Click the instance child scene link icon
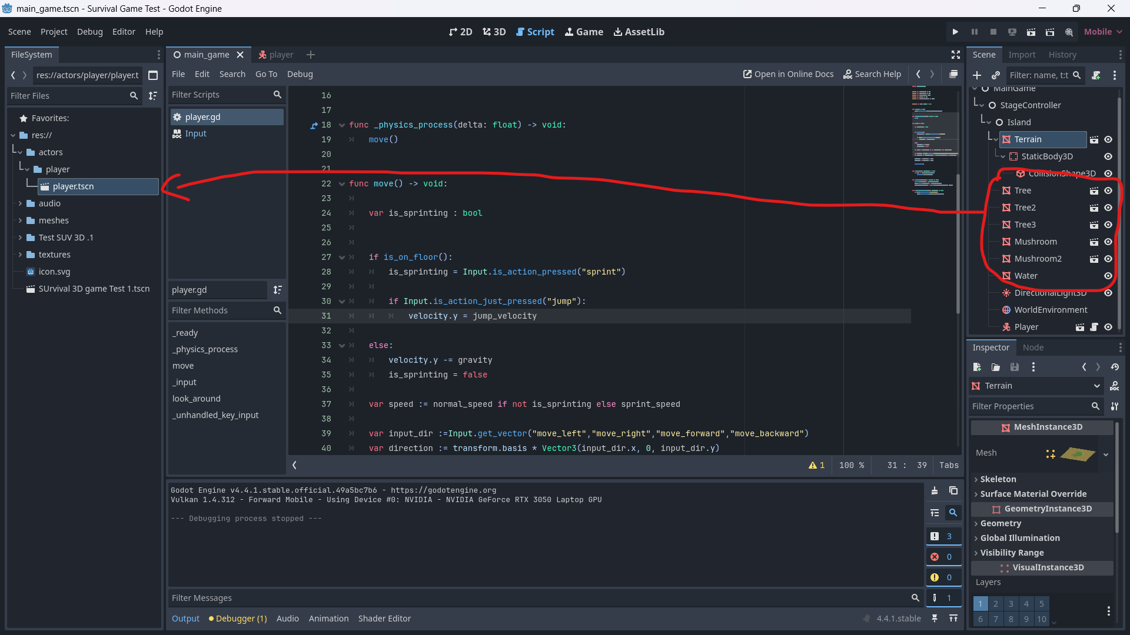 tap(996, 75)
